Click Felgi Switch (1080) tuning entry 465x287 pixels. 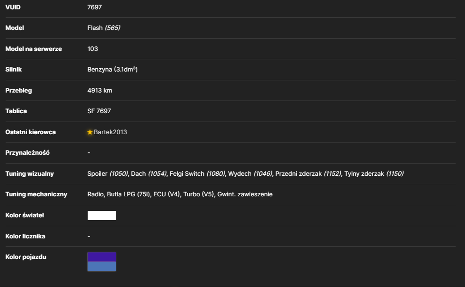197,174
